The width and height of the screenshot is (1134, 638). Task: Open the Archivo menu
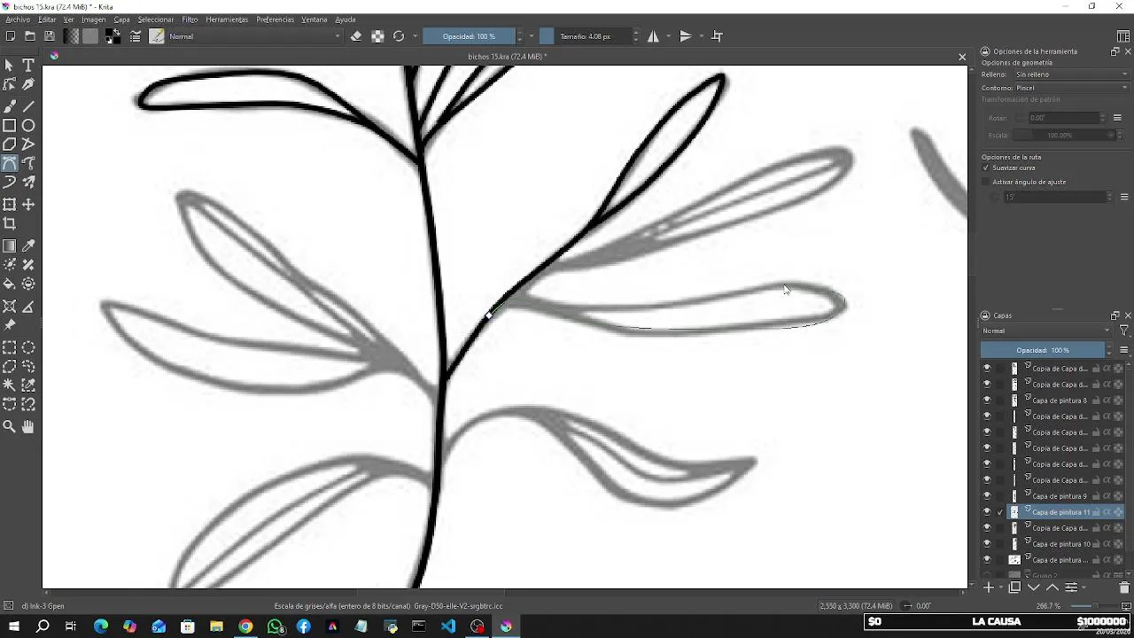(x=18, y=19)
